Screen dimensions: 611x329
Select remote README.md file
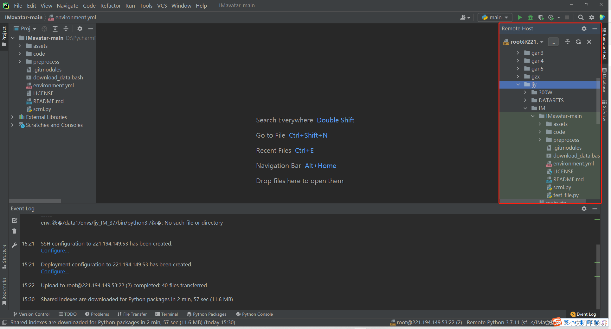point(568,179)
